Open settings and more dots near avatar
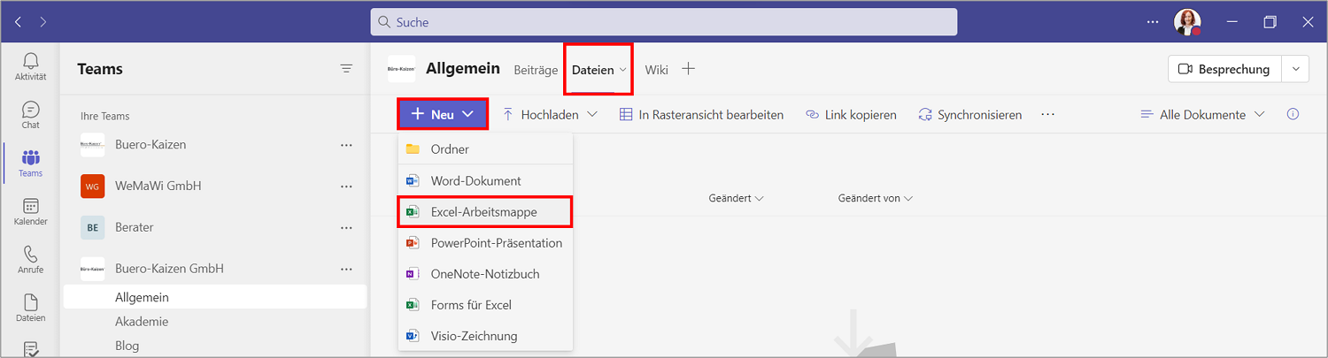 coord(1152,22)
